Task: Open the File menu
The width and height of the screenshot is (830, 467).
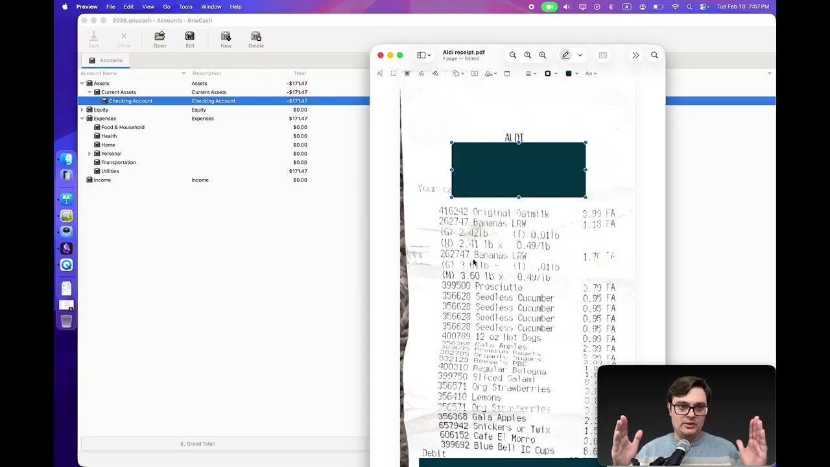Action: point(110,6)
